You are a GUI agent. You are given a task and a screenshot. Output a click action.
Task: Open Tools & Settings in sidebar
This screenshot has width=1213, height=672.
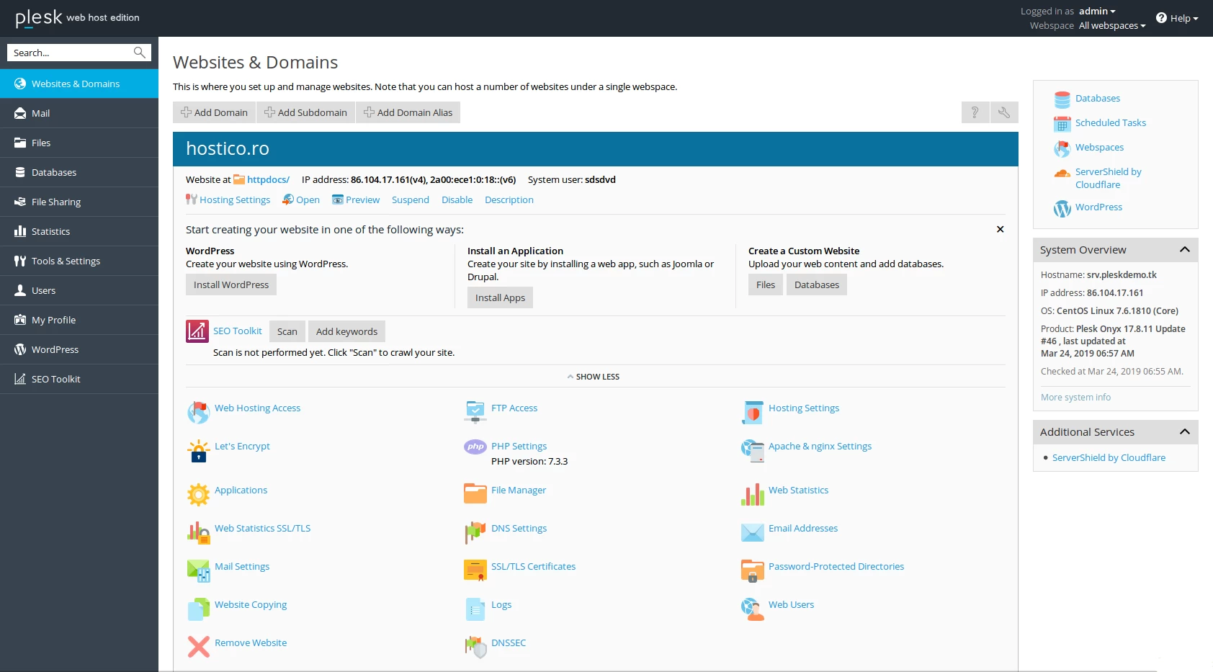point(66,261)
